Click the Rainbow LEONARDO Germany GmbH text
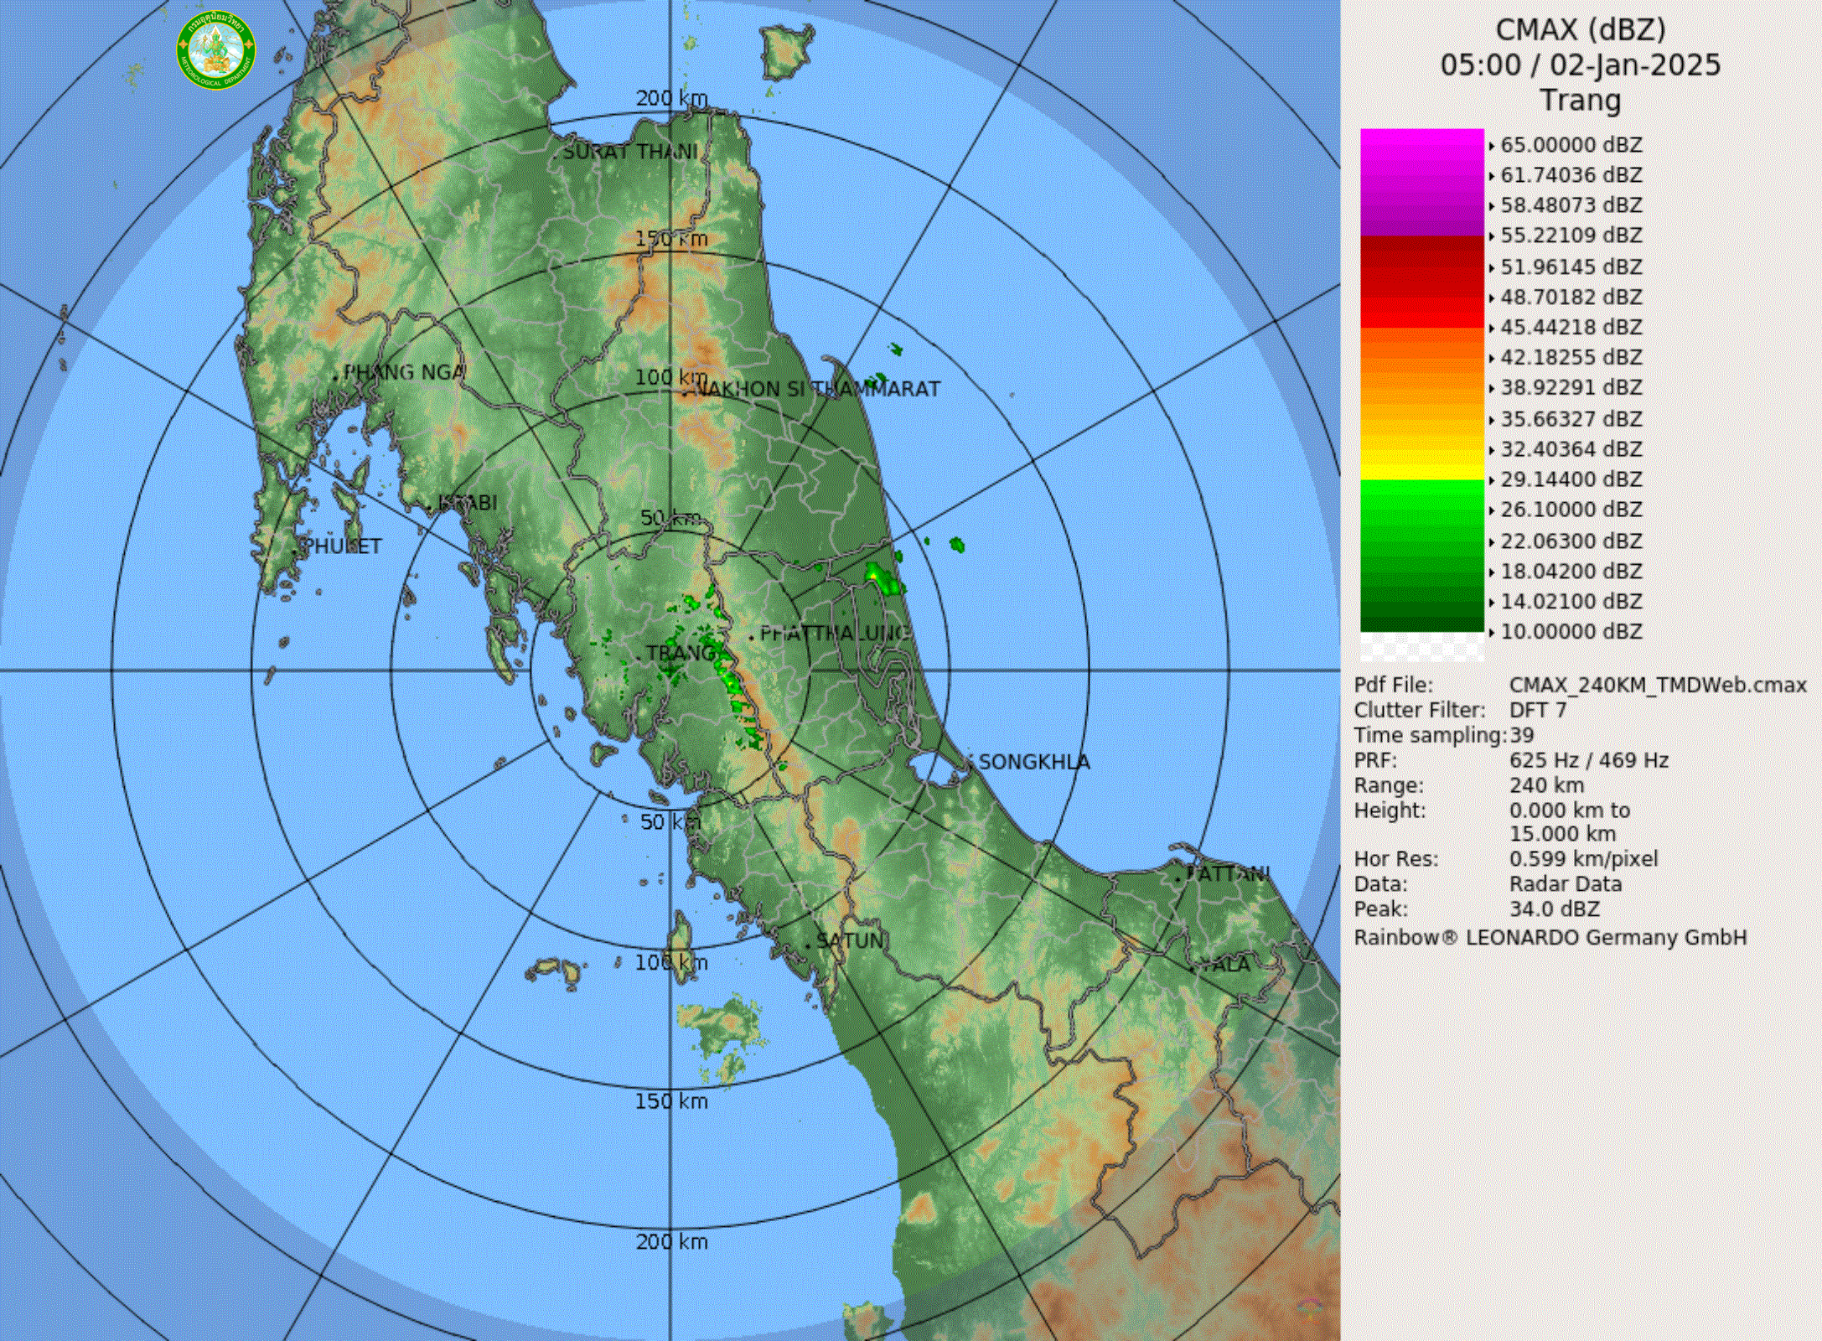1822x1341 pixels. point(1550,938)
